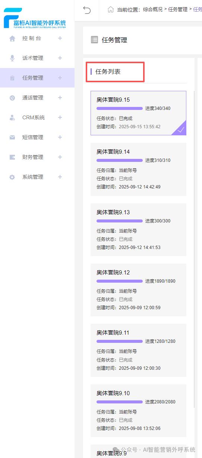
Task: Click 进度310/310 text
Action: click(x=158, y=160)
